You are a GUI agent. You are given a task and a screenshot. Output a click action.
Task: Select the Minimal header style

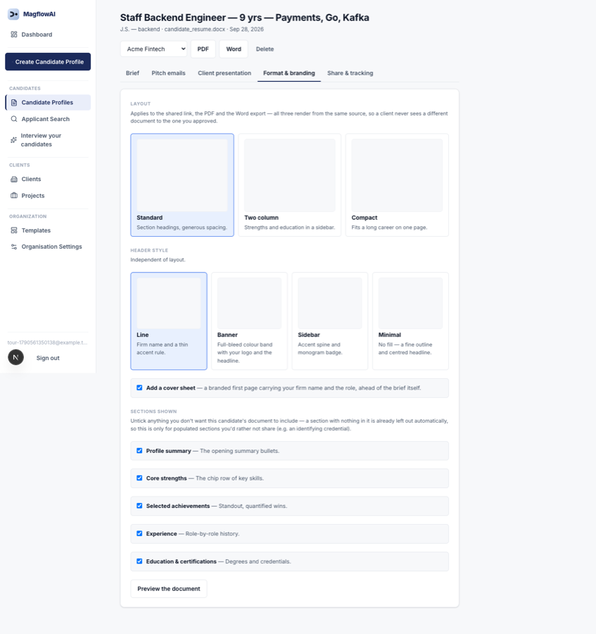click(410, 321)
